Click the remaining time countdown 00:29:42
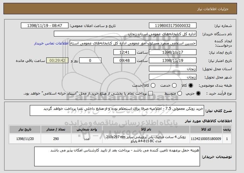This screenshot has height=173, width=244. tap(57, 60)
